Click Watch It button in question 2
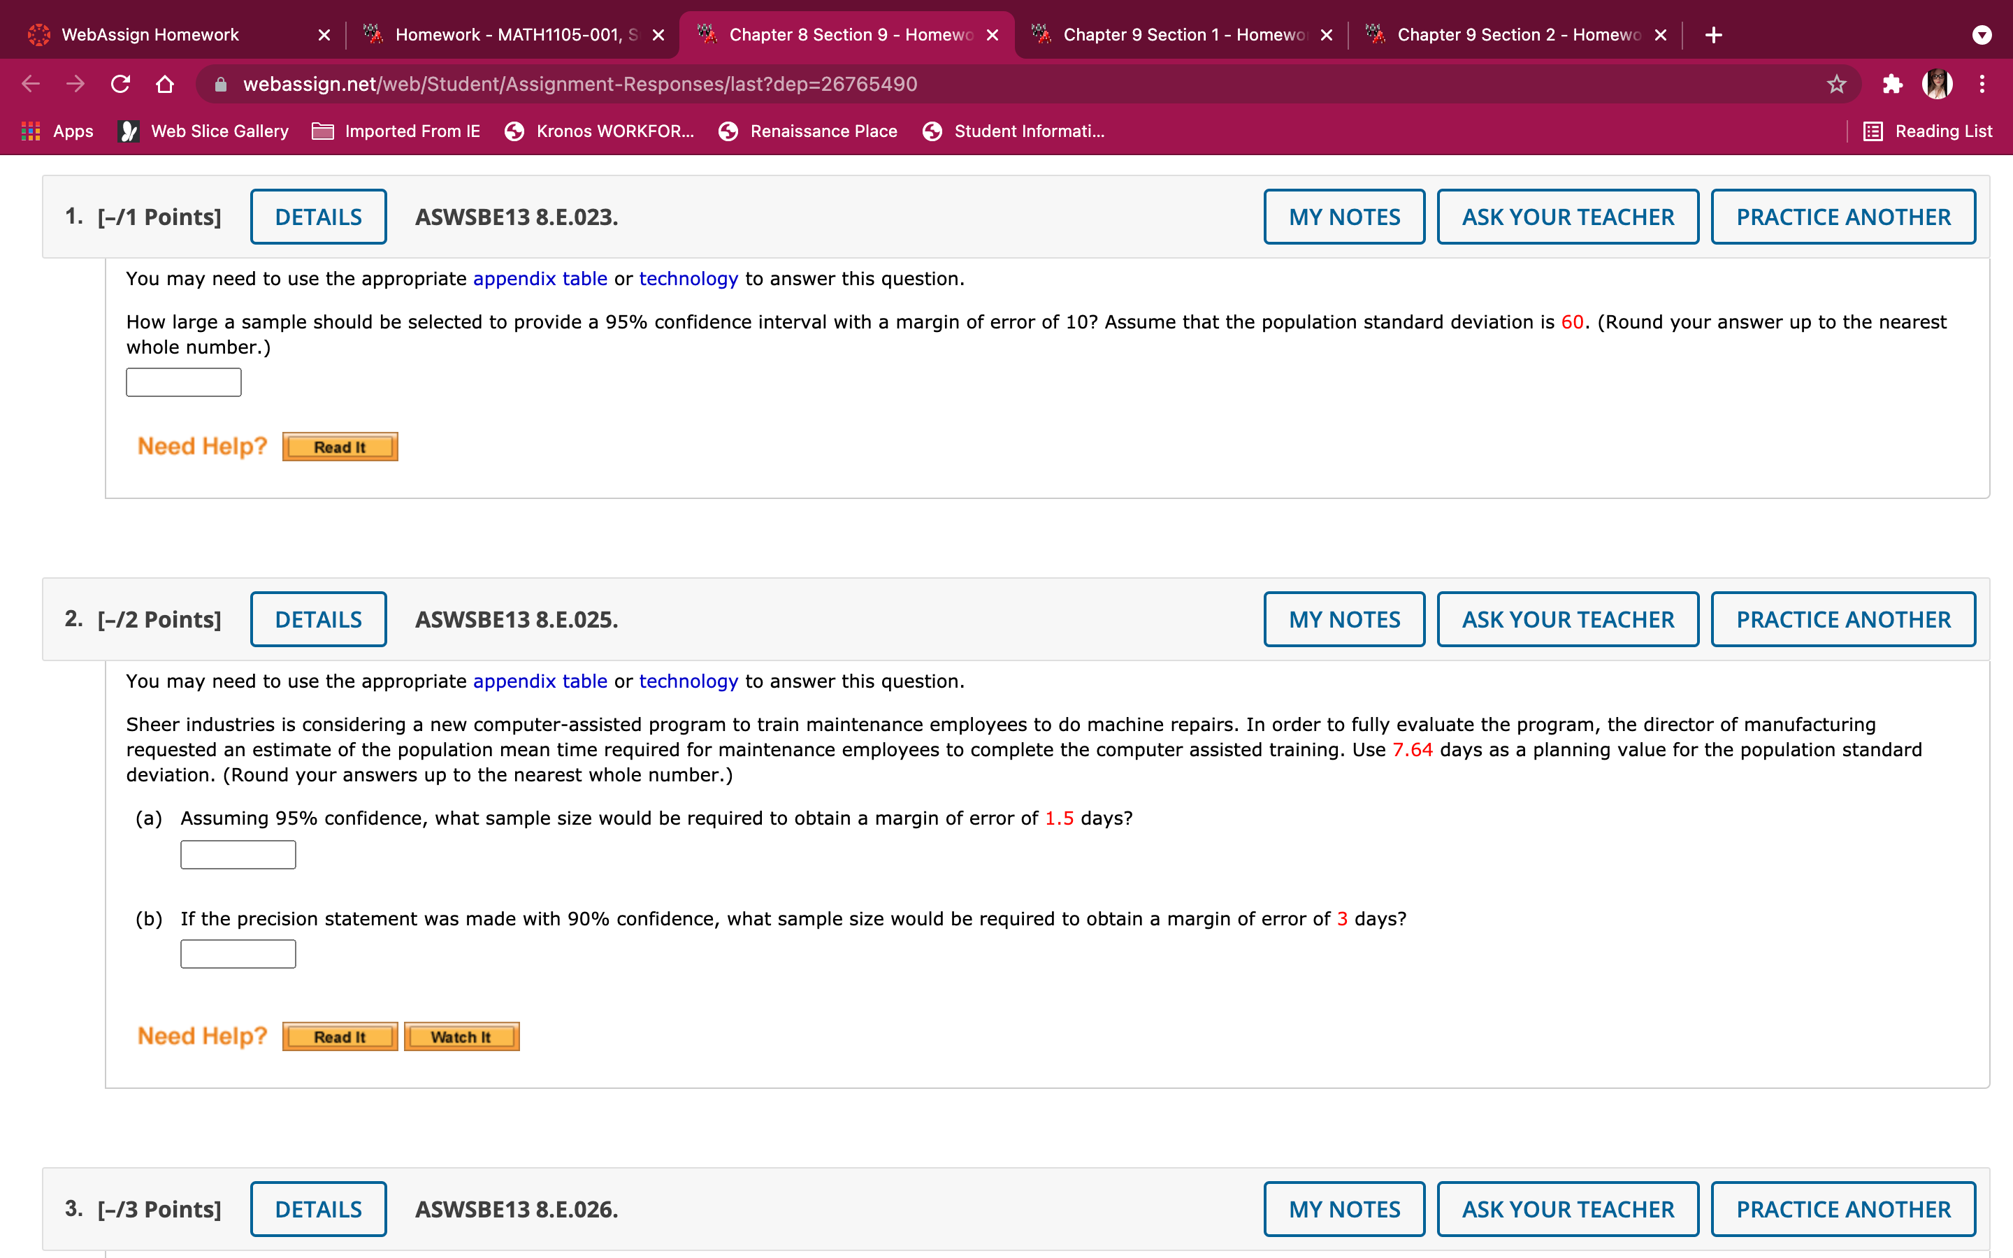Screen dimensions: 2013x1258 pos(461,1038)
